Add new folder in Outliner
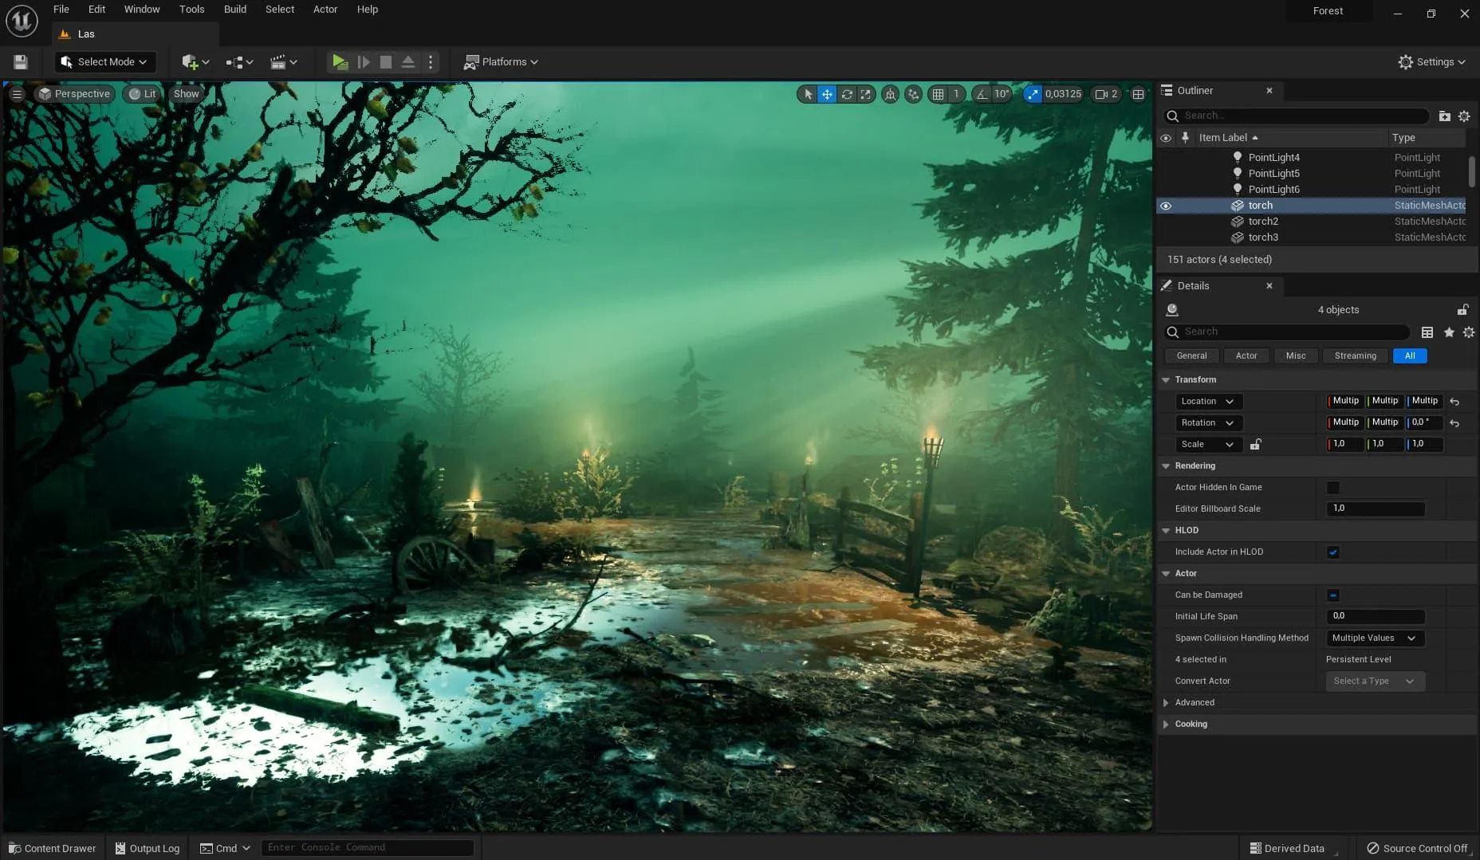Screen dimensions: 1480x860 [x=1444, y=116]
